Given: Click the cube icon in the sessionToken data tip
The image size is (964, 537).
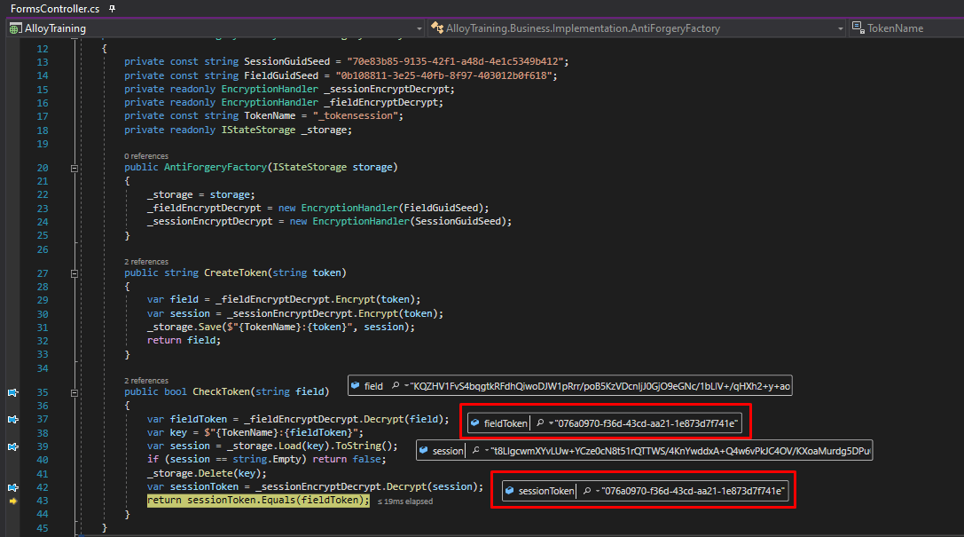Looking at the screenshot, I should point(509,491).
